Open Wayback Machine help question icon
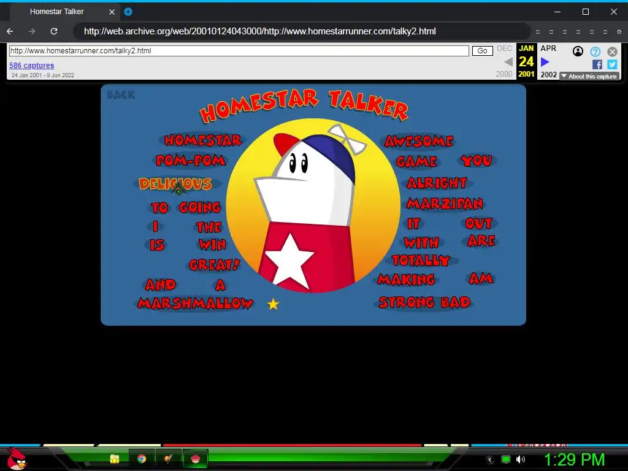This screenshot has height=471, width=628. click(x=595, y=52)
